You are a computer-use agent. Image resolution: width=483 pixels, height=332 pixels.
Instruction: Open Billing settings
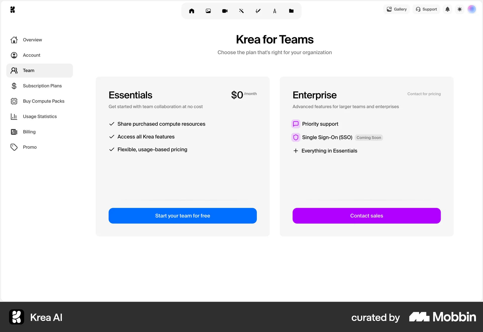point(29,132)
